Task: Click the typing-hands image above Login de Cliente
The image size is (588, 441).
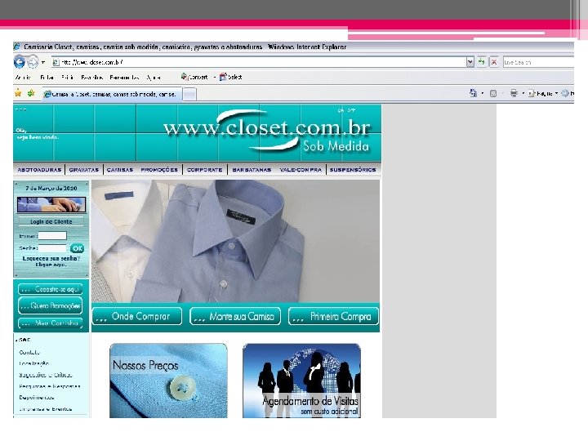Action: click(51, 205)
